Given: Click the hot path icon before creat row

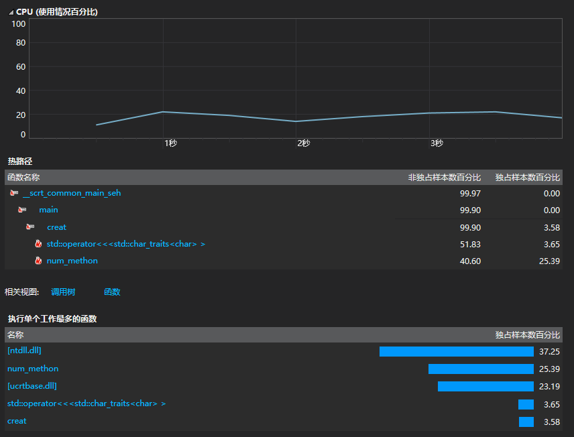Looking at the screenshot, I should (x=30, y=227).
